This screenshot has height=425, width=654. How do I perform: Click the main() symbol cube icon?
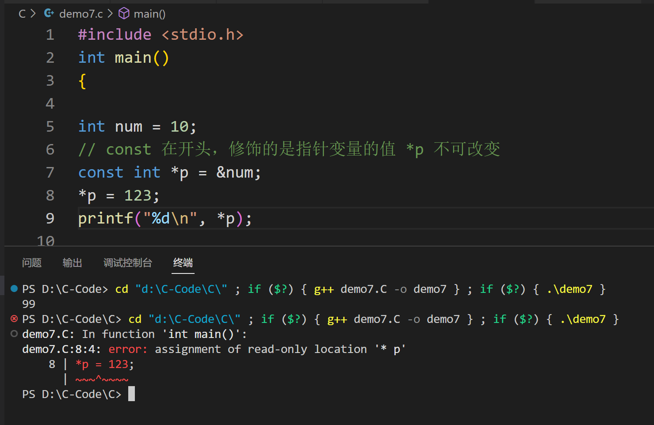coord(124,14)
